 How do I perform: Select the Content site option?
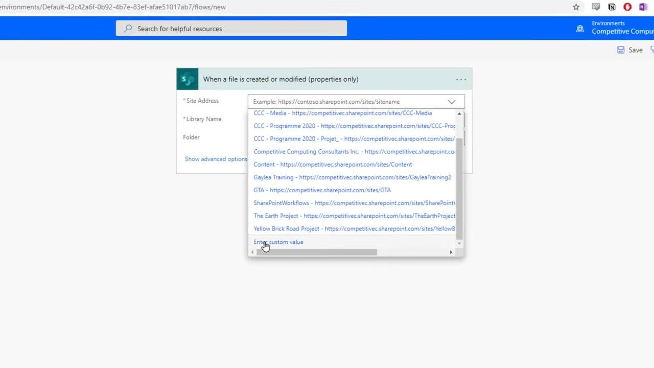coord(333,165)
